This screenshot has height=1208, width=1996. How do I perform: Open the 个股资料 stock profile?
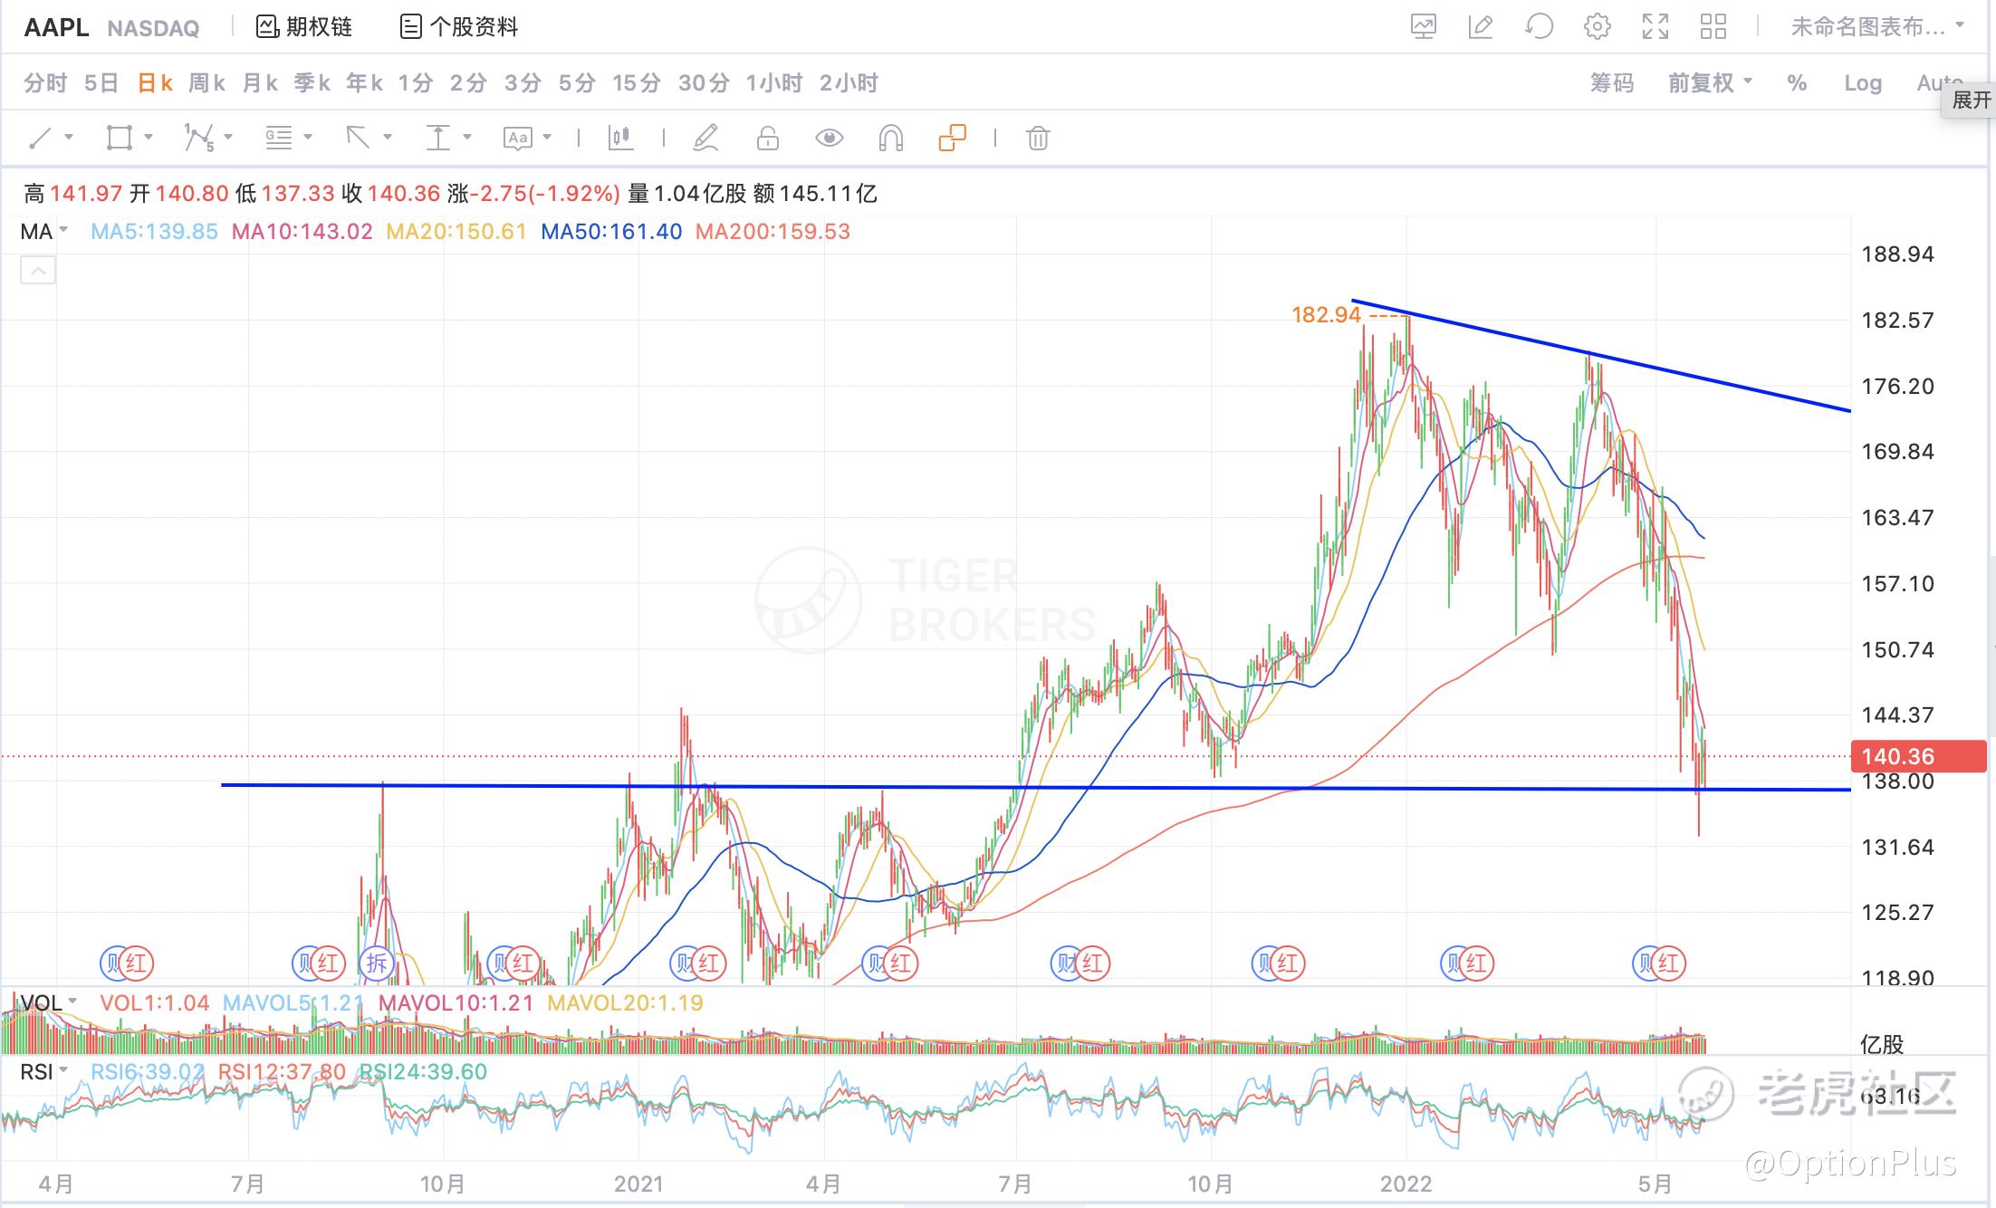click(459, 27)
